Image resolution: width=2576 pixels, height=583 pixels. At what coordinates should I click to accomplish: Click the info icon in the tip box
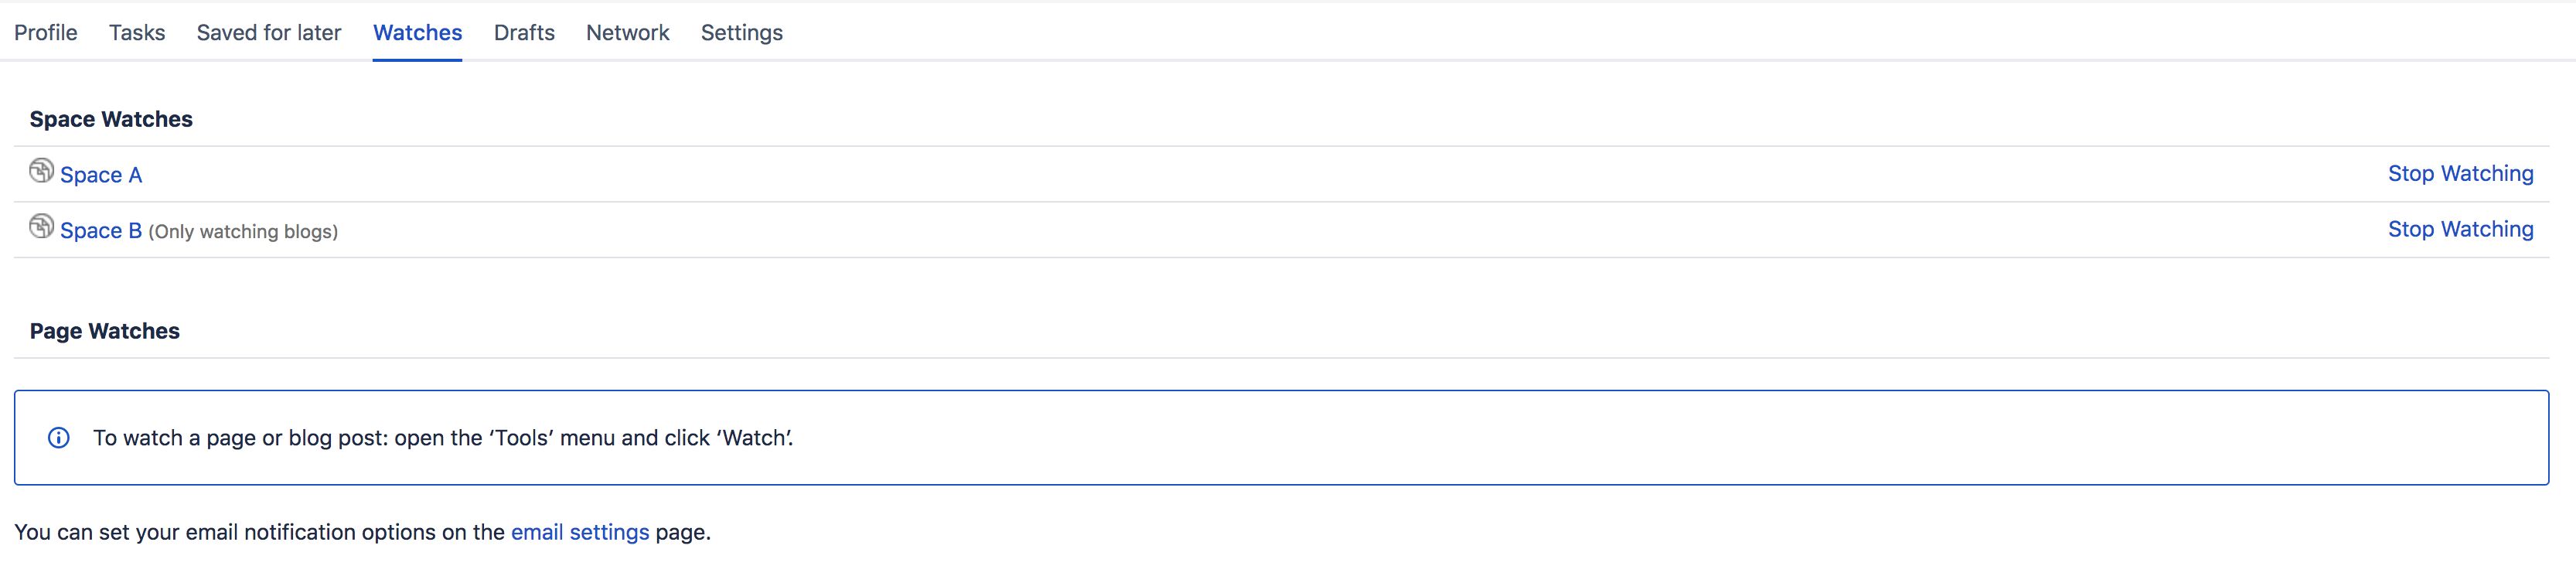click(59, 438)
